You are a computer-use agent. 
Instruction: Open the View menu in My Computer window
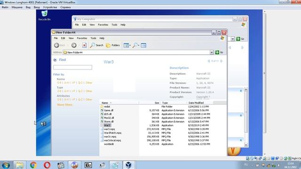point(92,25)
